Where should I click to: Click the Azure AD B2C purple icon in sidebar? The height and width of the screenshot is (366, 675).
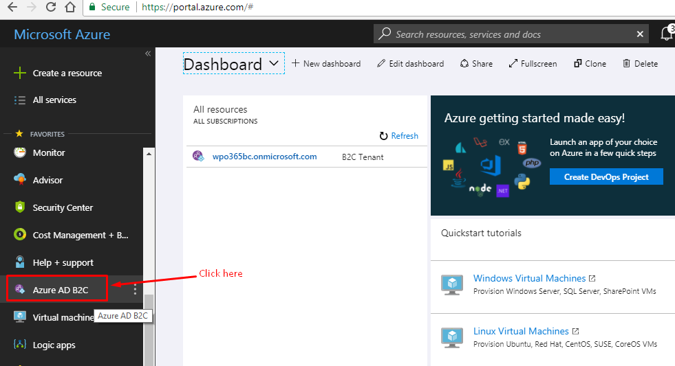coord(20,290)
